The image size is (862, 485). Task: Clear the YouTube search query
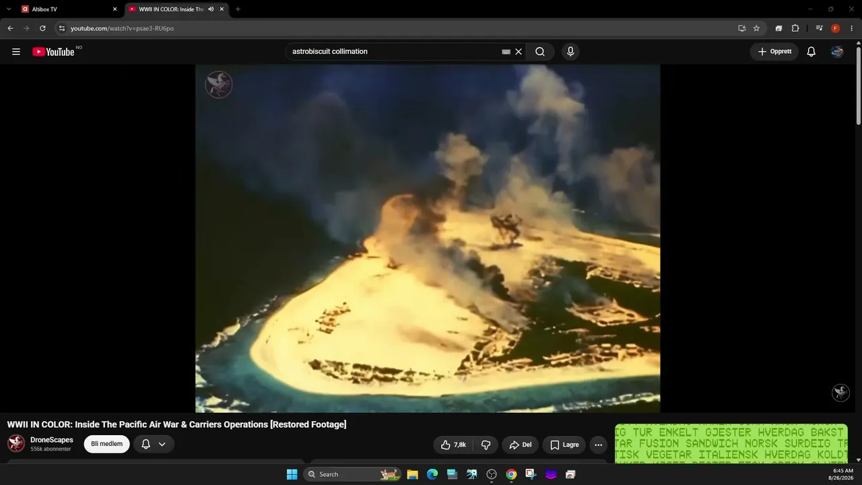pyautogui.click(x=519, y=52)
